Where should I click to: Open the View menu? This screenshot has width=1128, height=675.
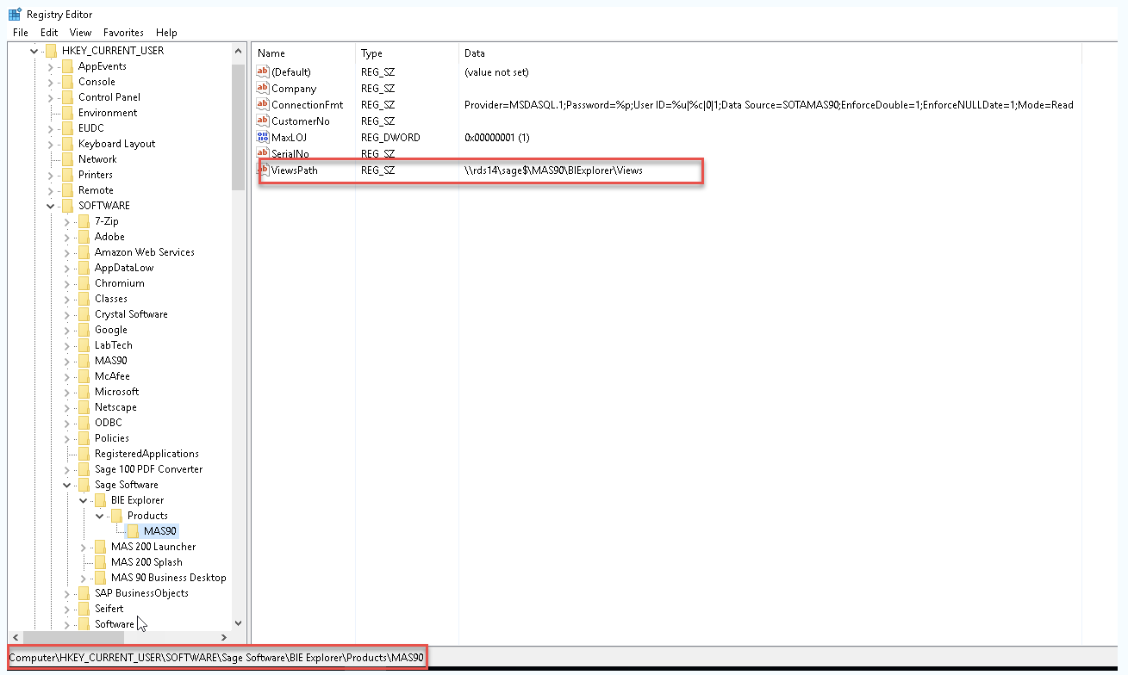80,33
